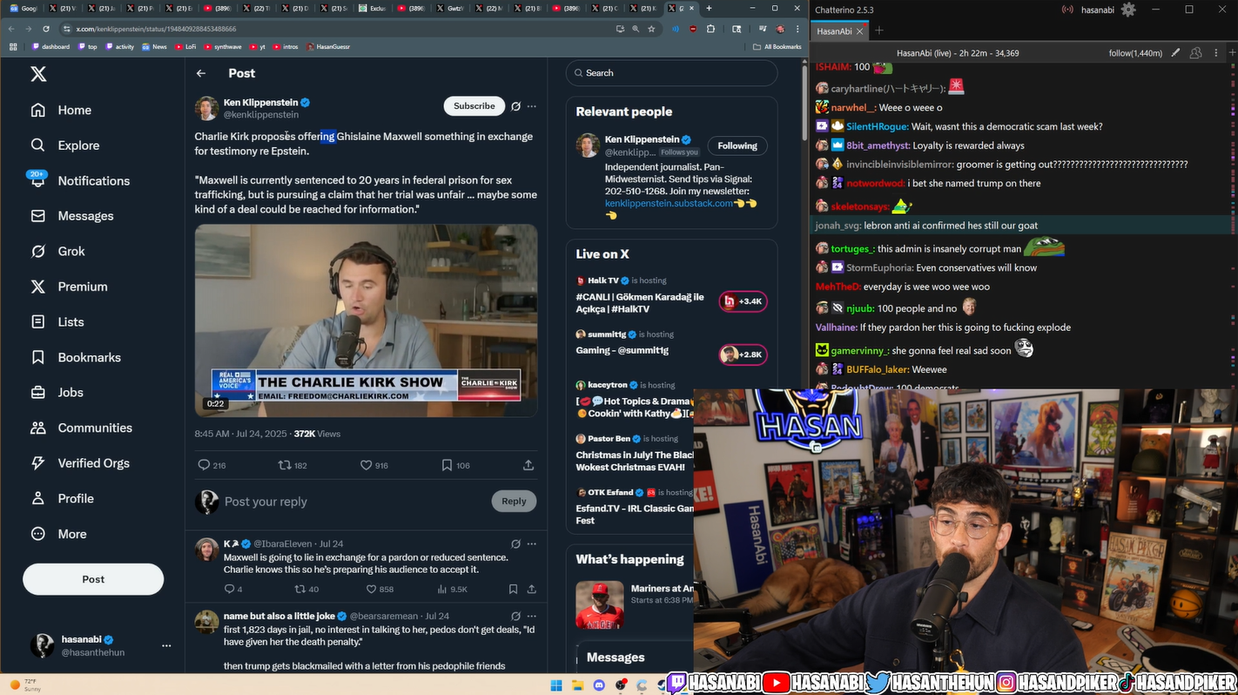This screenshot has height=695, width=1238.
Task: Open 372K Views analytics link
Action: (317, 434)
